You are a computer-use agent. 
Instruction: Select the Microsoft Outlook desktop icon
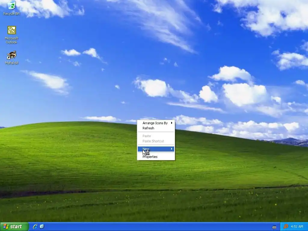[x=11, y=35]
